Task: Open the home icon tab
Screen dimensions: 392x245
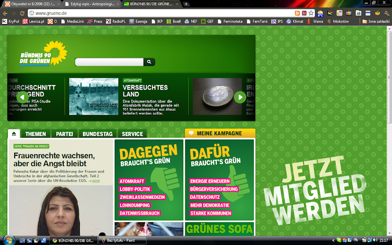Action: [14, 134]
